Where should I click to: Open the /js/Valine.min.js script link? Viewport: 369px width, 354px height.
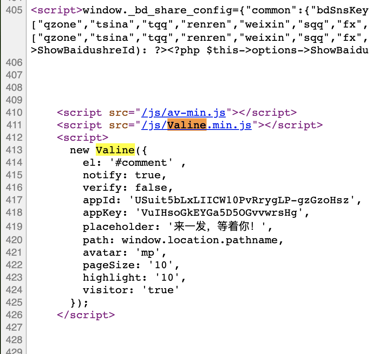point(196,125)
